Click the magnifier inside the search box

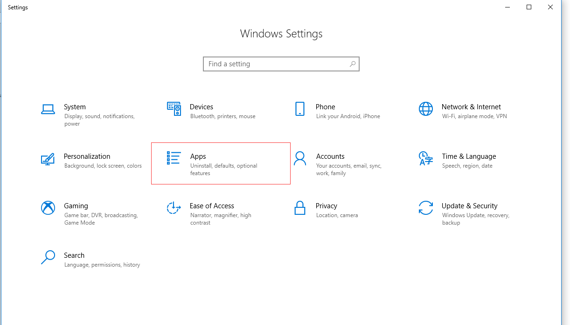(x=353, y=64)
